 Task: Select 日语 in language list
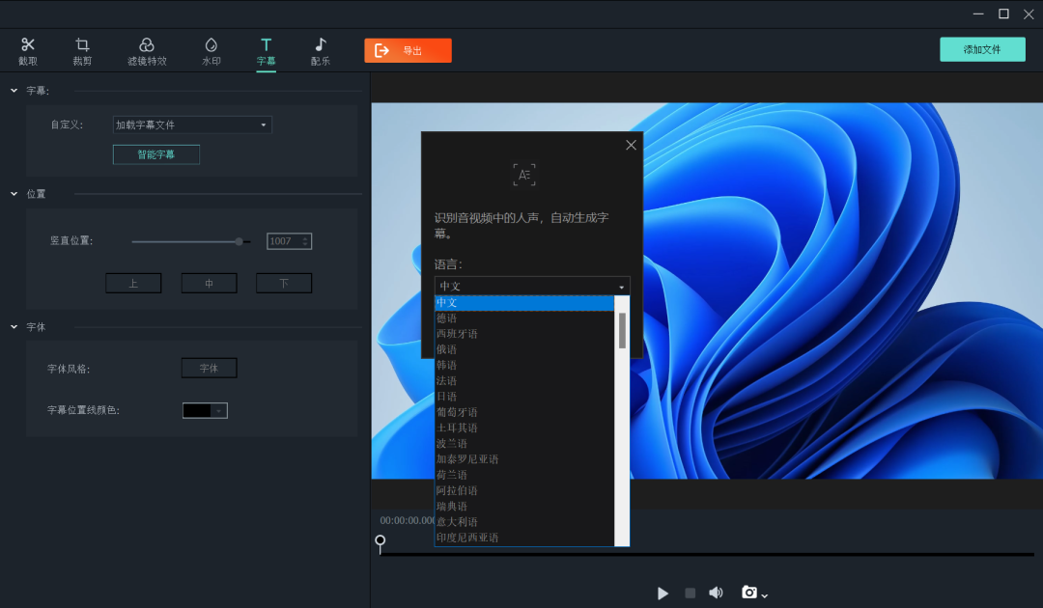[x=524, y=396]
